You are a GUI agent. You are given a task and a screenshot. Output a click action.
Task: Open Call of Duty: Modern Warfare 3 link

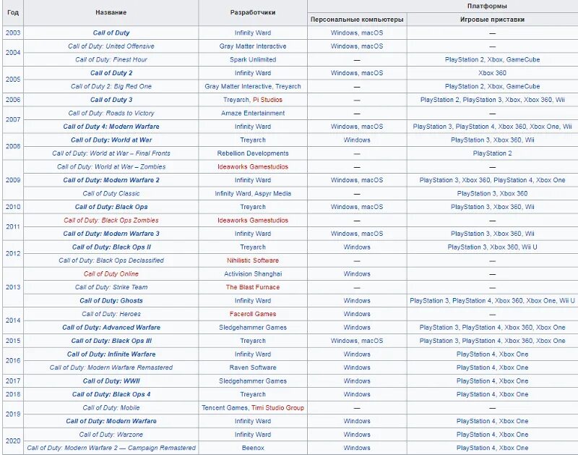111,234
